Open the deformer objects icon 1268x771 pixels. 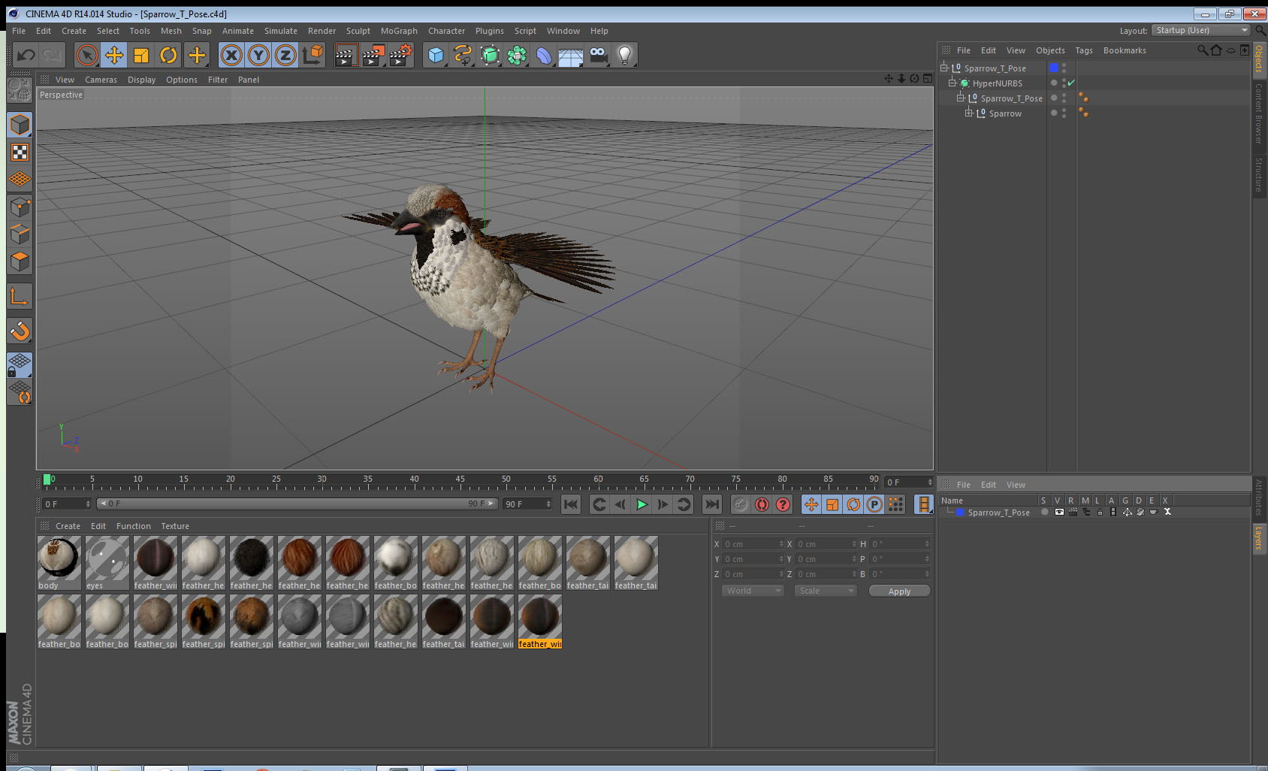[544, 55]
